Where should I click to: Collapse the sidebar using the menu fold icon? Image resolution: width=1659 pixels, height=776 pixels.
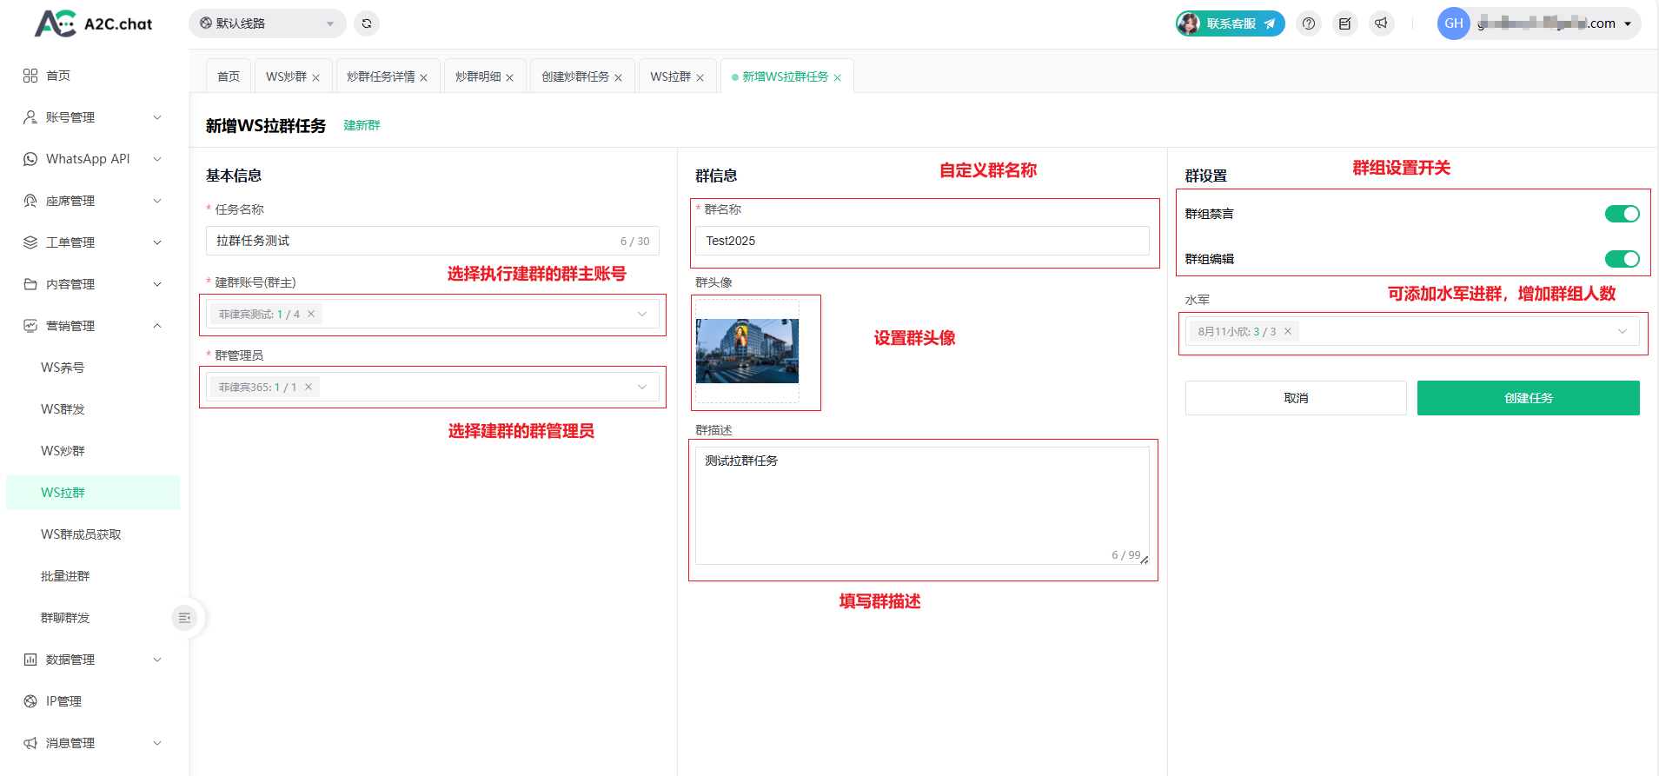click(184, 618)
